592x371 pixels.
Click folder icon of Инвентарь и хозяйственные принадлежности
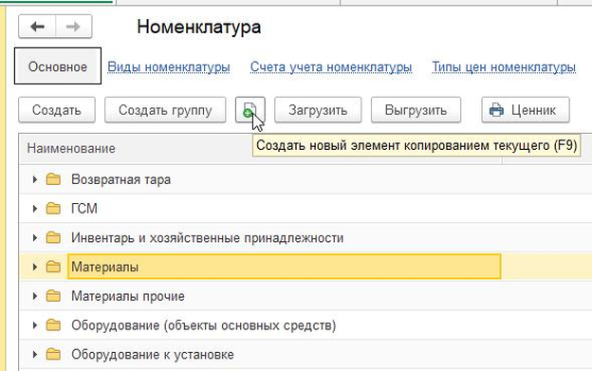pos(53,238)
